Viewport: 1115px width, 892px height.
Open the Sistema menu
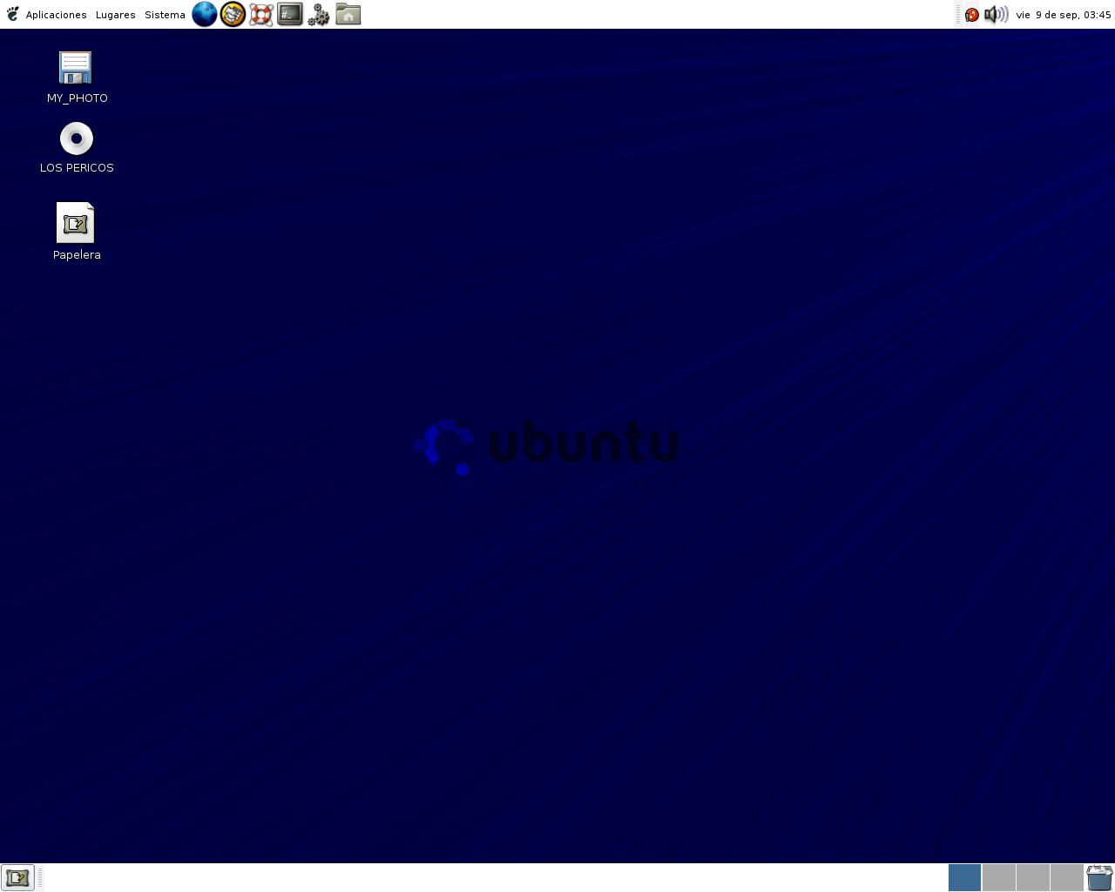click(x=165, y=15)
